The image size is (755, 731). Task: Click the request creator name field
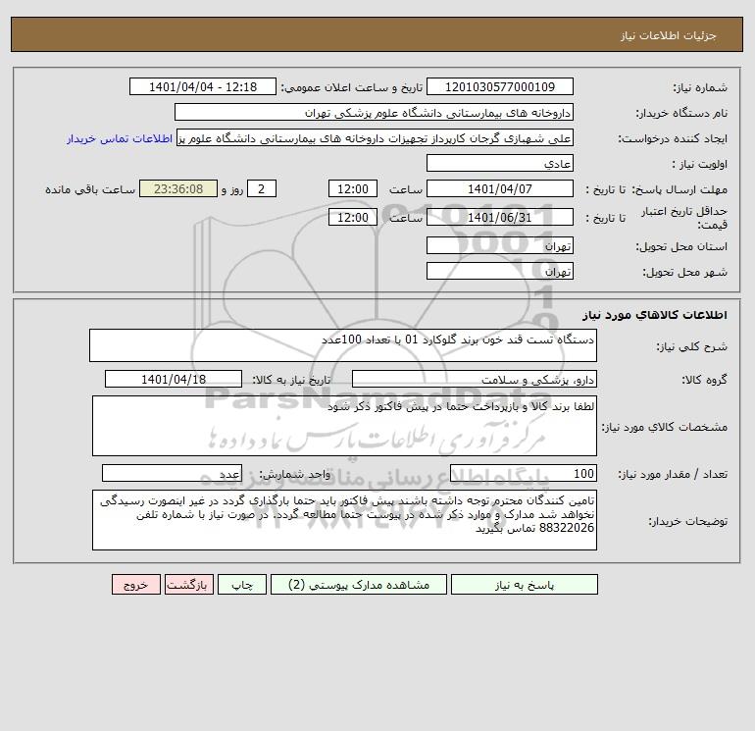point(375,137)
